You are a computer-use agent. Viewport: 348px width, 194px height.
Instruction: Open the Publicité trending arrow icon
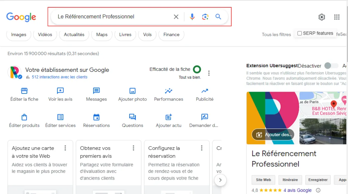(x=205, y=90)
